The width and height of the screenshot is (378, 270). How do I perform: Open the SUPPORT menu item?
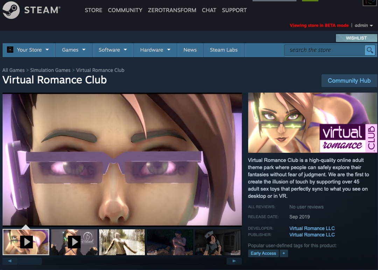click(234, 10)
